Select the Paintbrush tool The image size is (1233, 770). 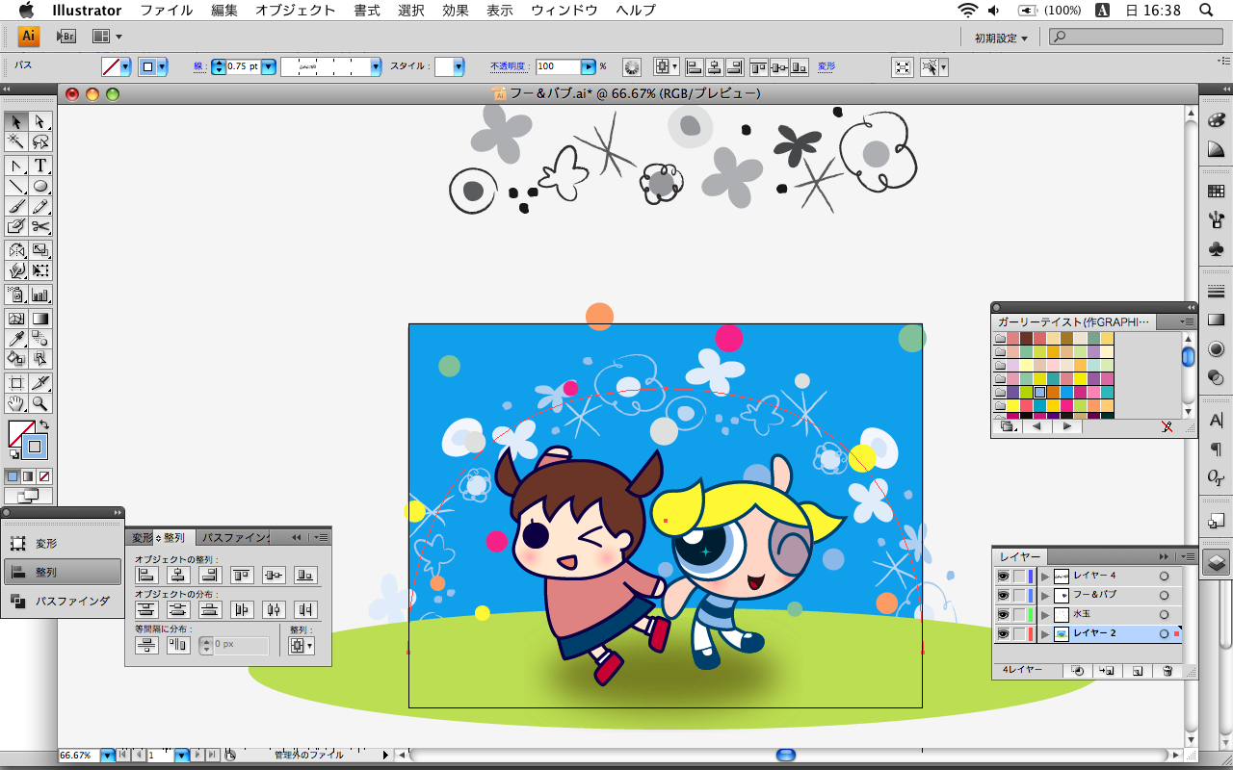click(16, 206)
